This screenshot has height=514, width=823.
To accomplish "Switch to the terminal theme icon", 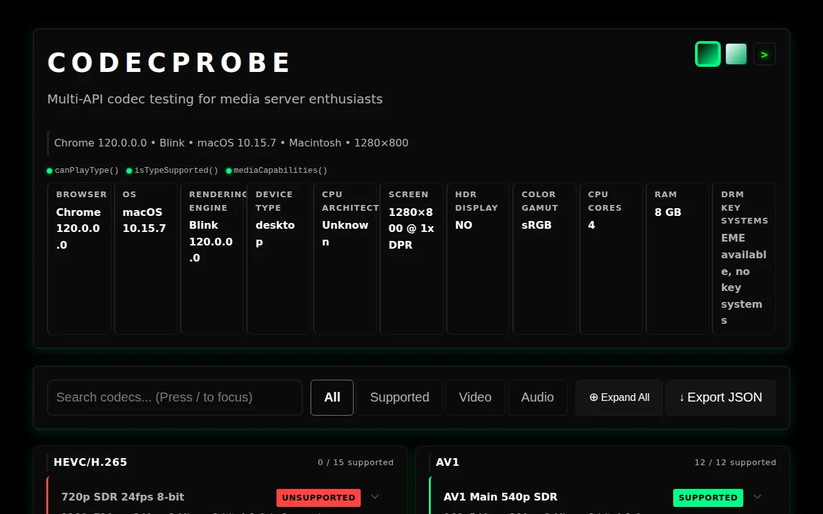I will 764,54.
